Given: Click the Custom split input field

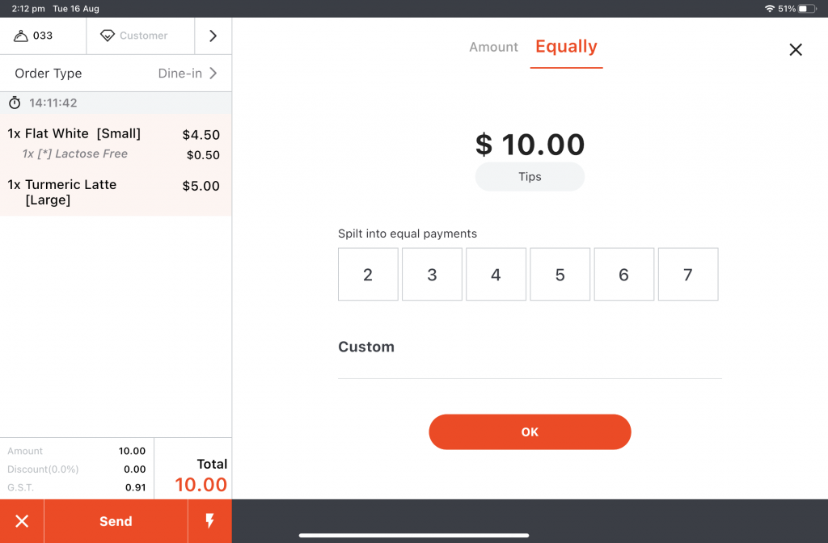Looking at the screenshot, I should (530, 364).
